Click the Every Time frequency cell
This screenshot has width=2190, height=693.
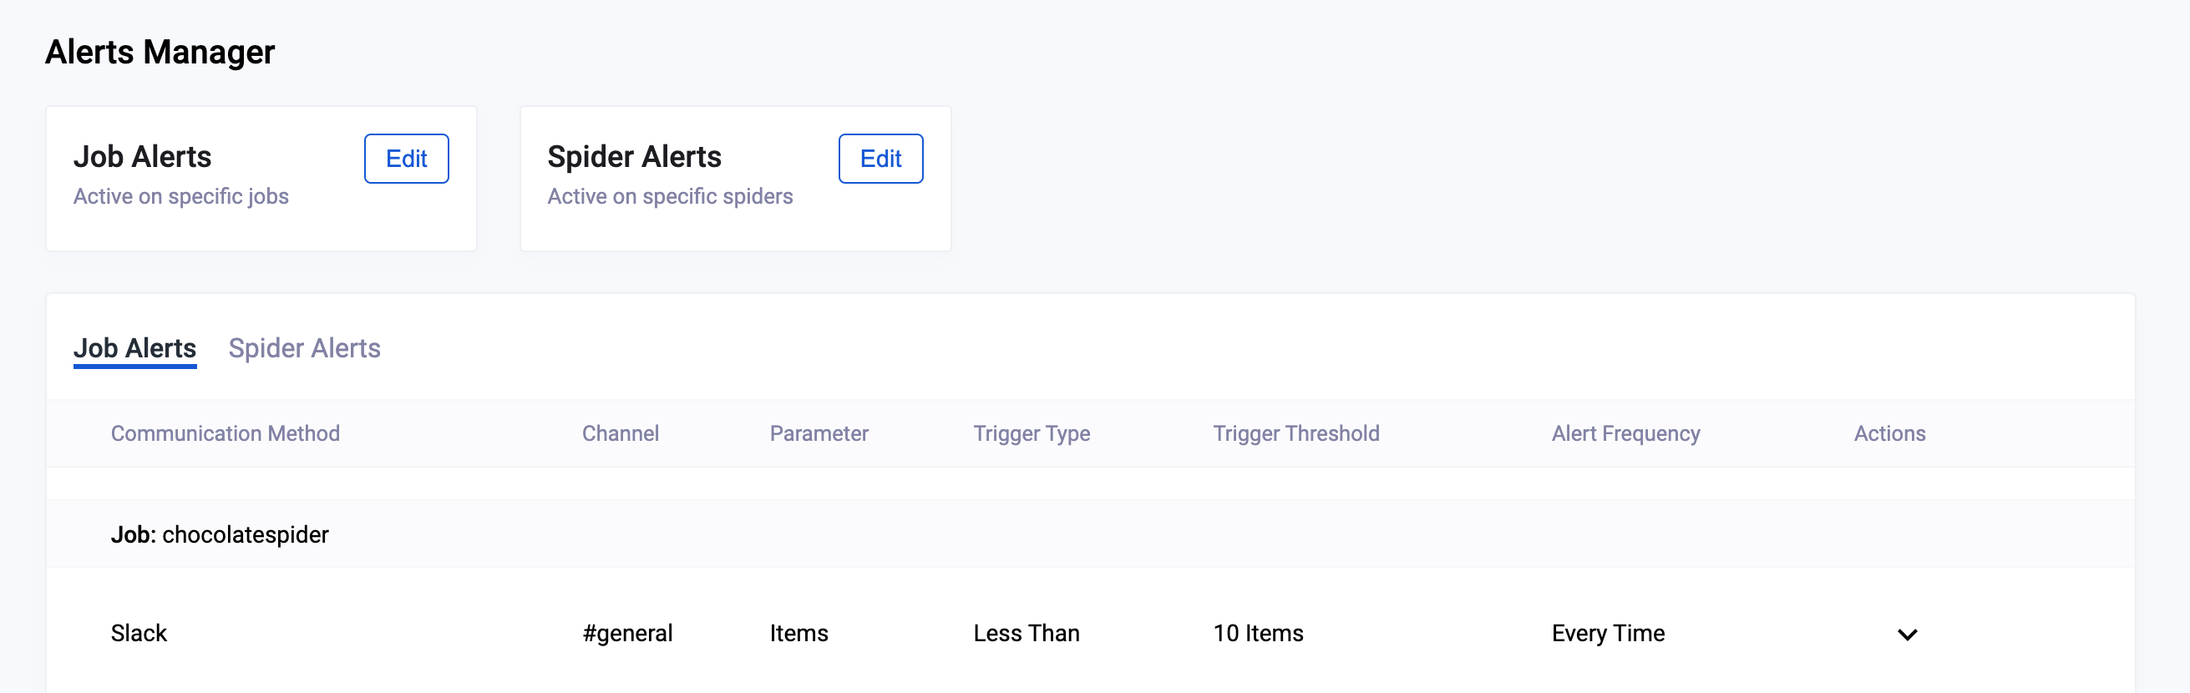coord(1608,634)
